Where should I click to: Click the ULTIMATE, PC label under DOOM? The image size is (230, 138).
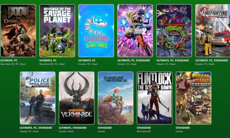pos(9,60)
